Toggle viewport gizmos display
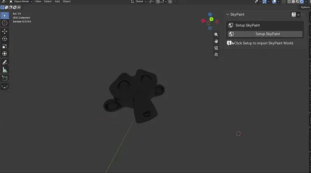 [265, 2]
